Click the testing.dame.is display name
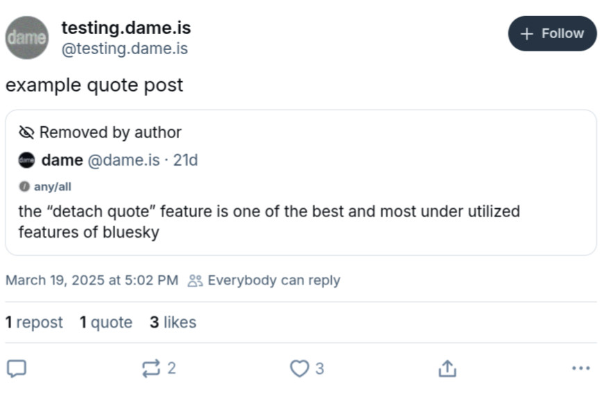This screenshot has width=613, height=394. [x=126, y=28]
